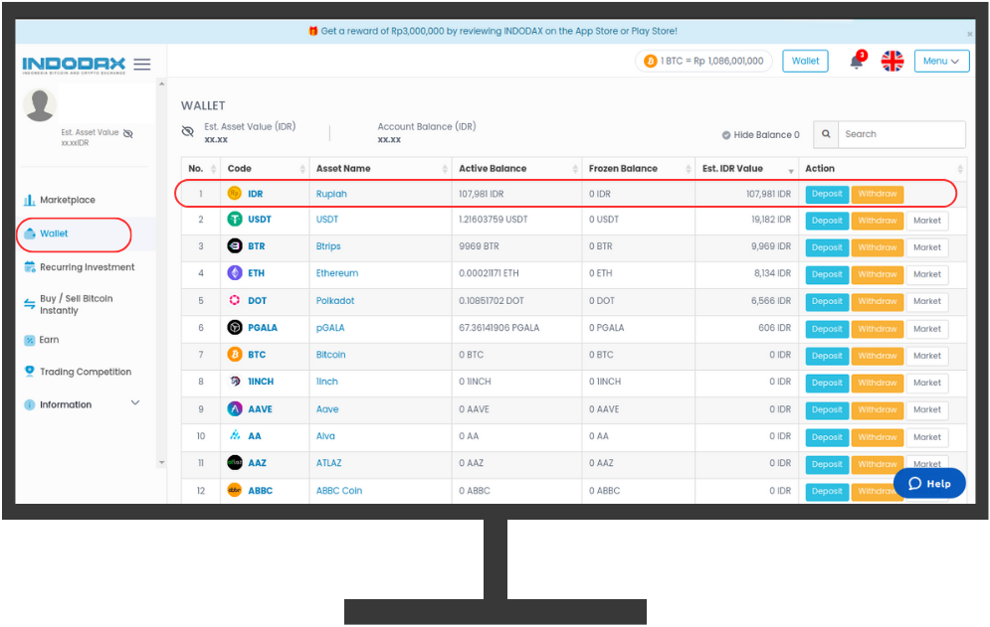
Task: Click the 1INCH coin icon
Action: tap(235, 381)
